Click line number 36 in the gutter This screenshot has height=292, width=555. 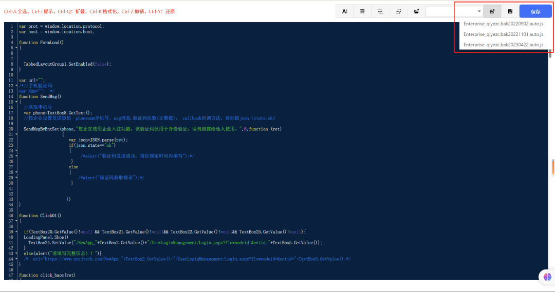pos(11,216)
